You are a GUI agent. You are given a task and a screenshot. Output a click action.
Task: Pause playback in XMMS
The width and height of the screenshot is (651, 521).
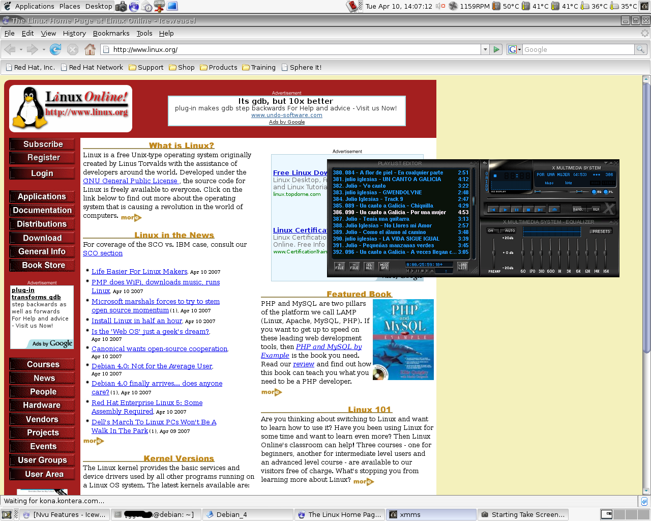517,210
